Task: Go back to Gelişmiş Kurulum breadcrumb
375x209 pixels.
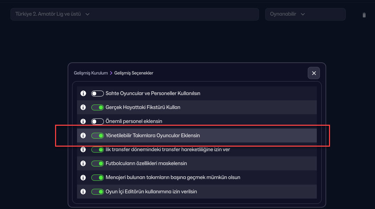Action: 91,73
